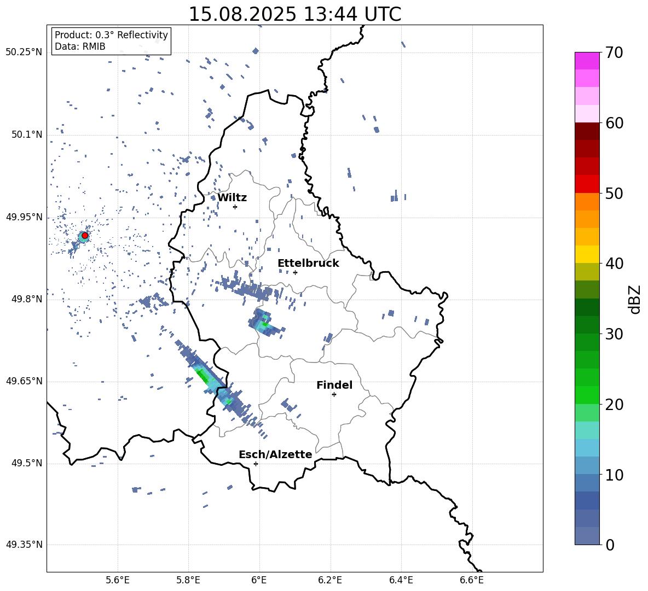The image size is (648, 591).
Task: Click the longitude label '5.6°E'
Action: point(118,580)
